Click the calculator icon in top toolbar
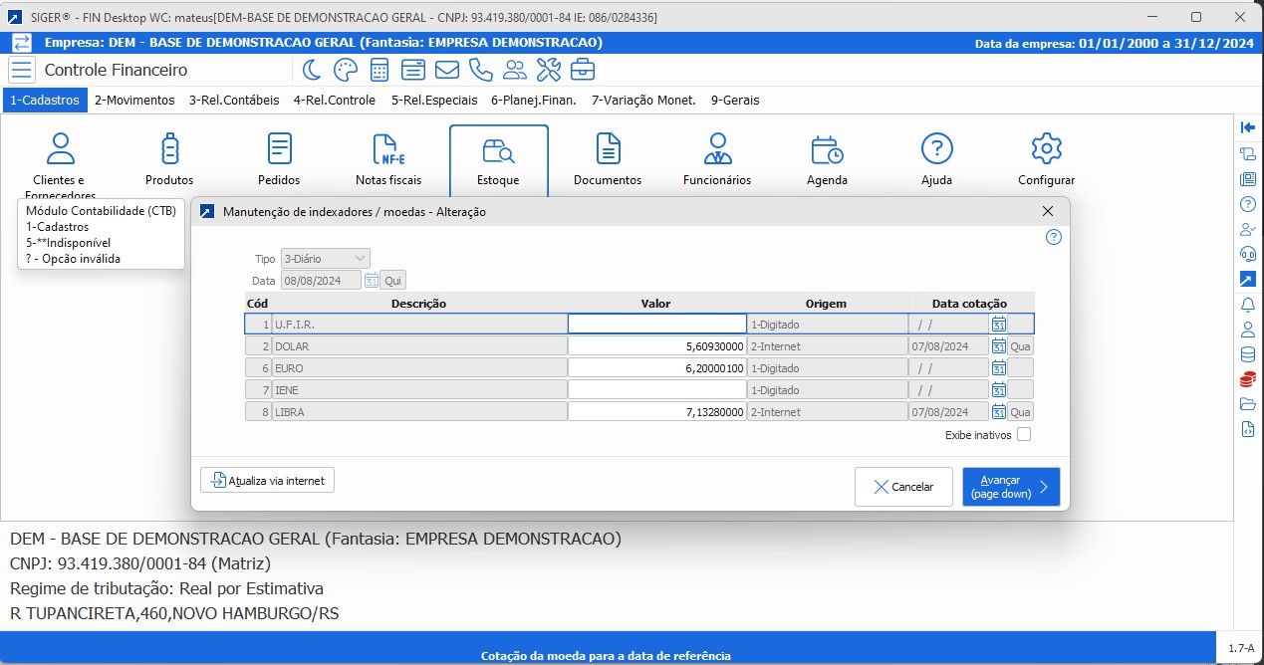1264x665 pixels. click(x=379, y=70)
